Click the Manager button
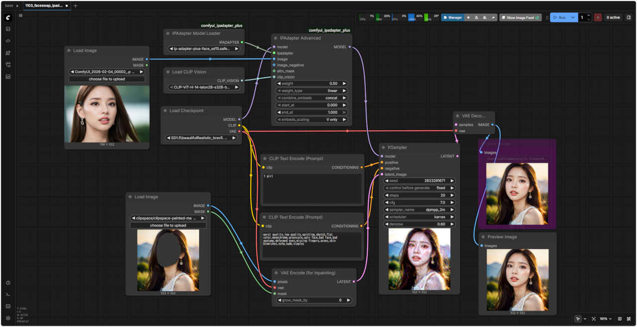 [x=452, y=17]
